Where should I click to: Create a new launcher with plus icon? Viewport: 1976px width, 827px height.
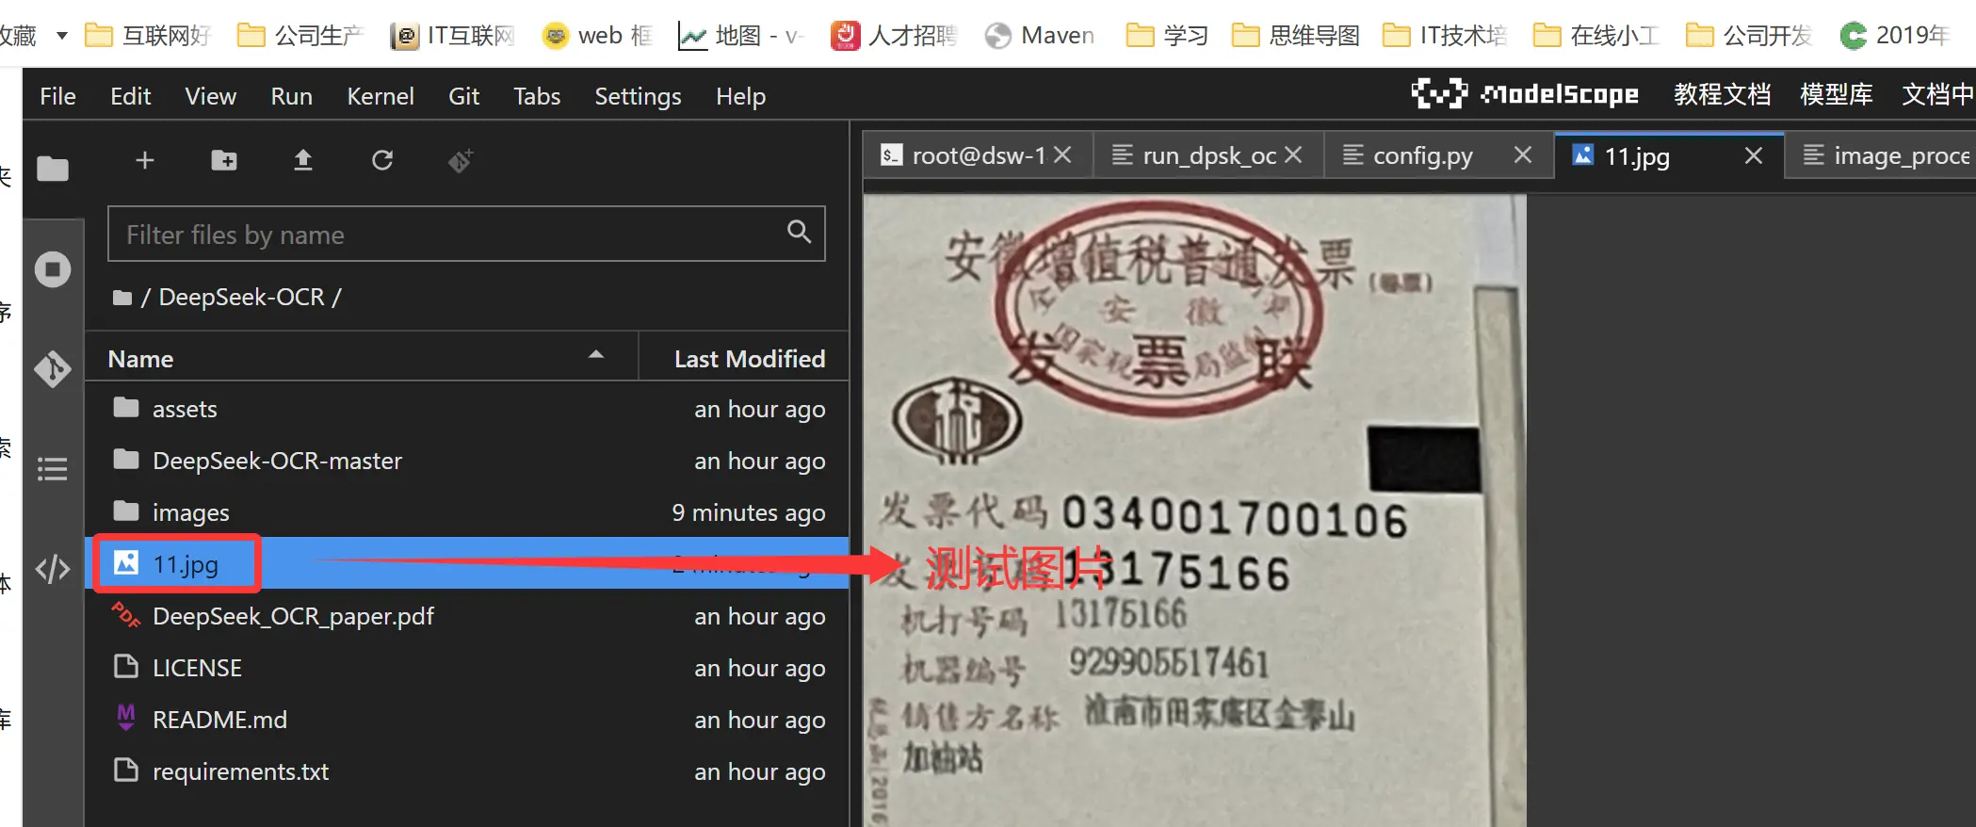145,160
